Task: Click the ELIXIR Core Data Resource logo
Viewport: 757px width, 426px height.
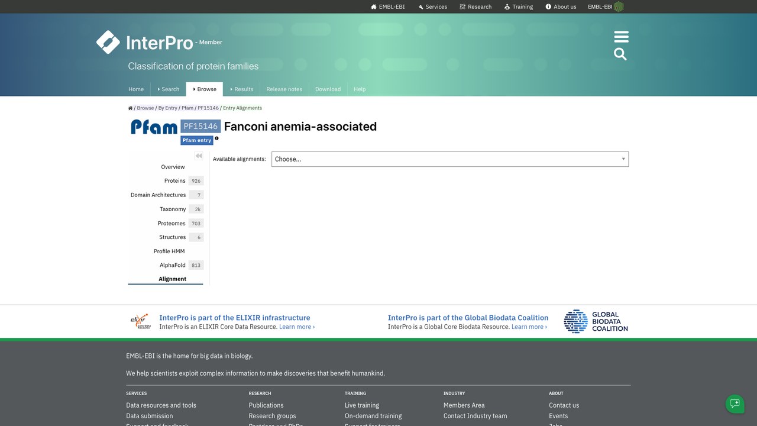Action: tap(140, 321)
